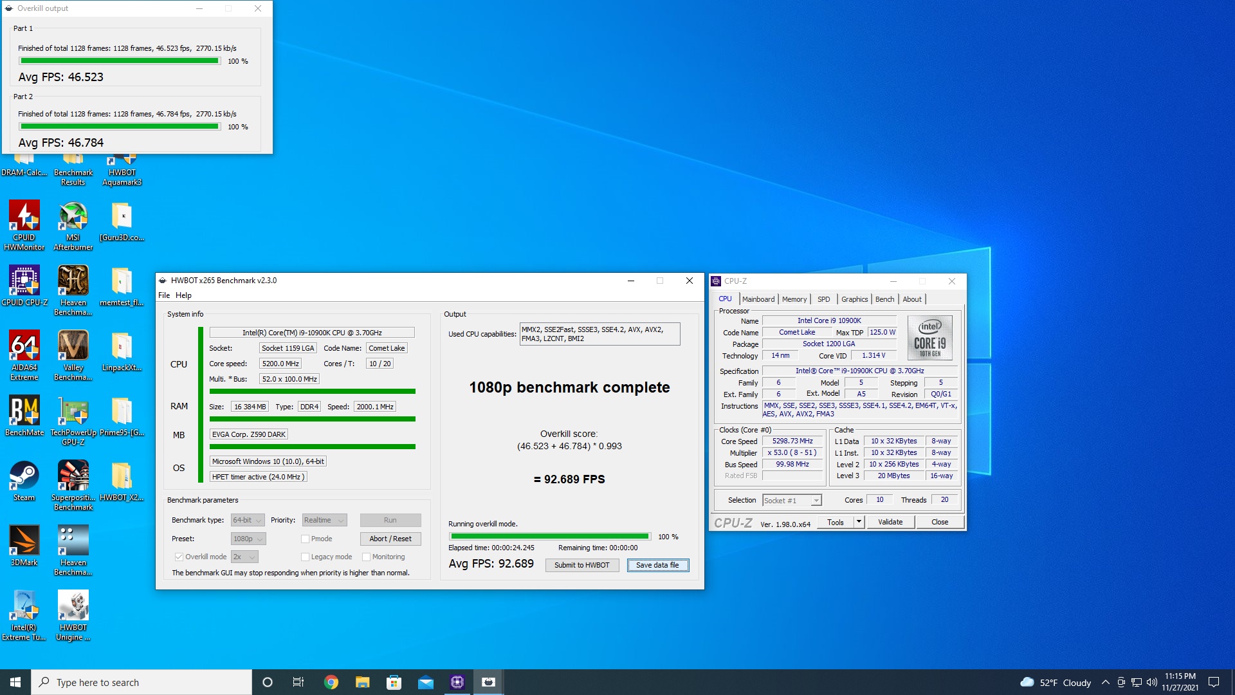Switch to CPU-Z Graphics tab

[854, 299]
